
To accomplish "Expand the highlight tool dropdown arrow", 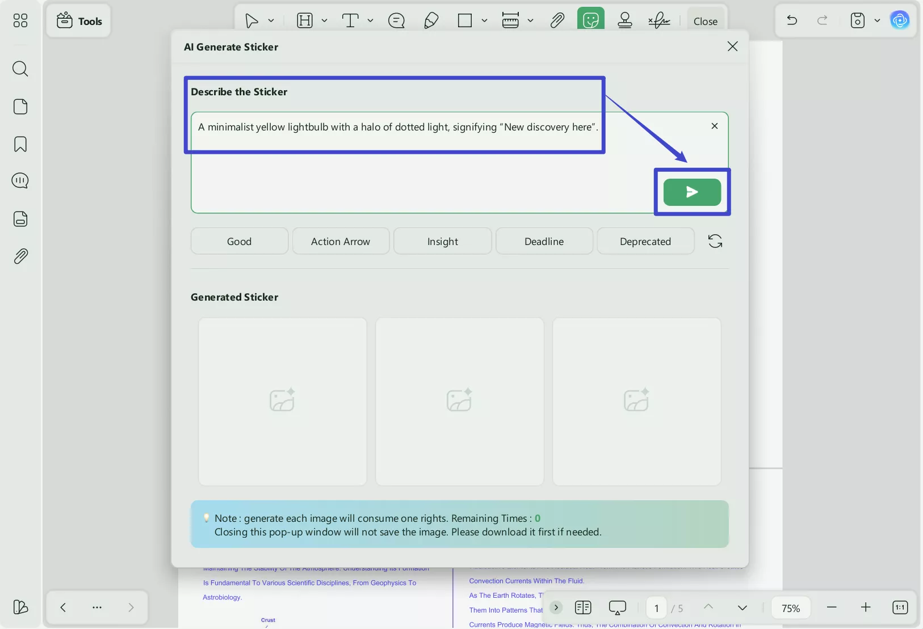I will click(x=325, y=21).
